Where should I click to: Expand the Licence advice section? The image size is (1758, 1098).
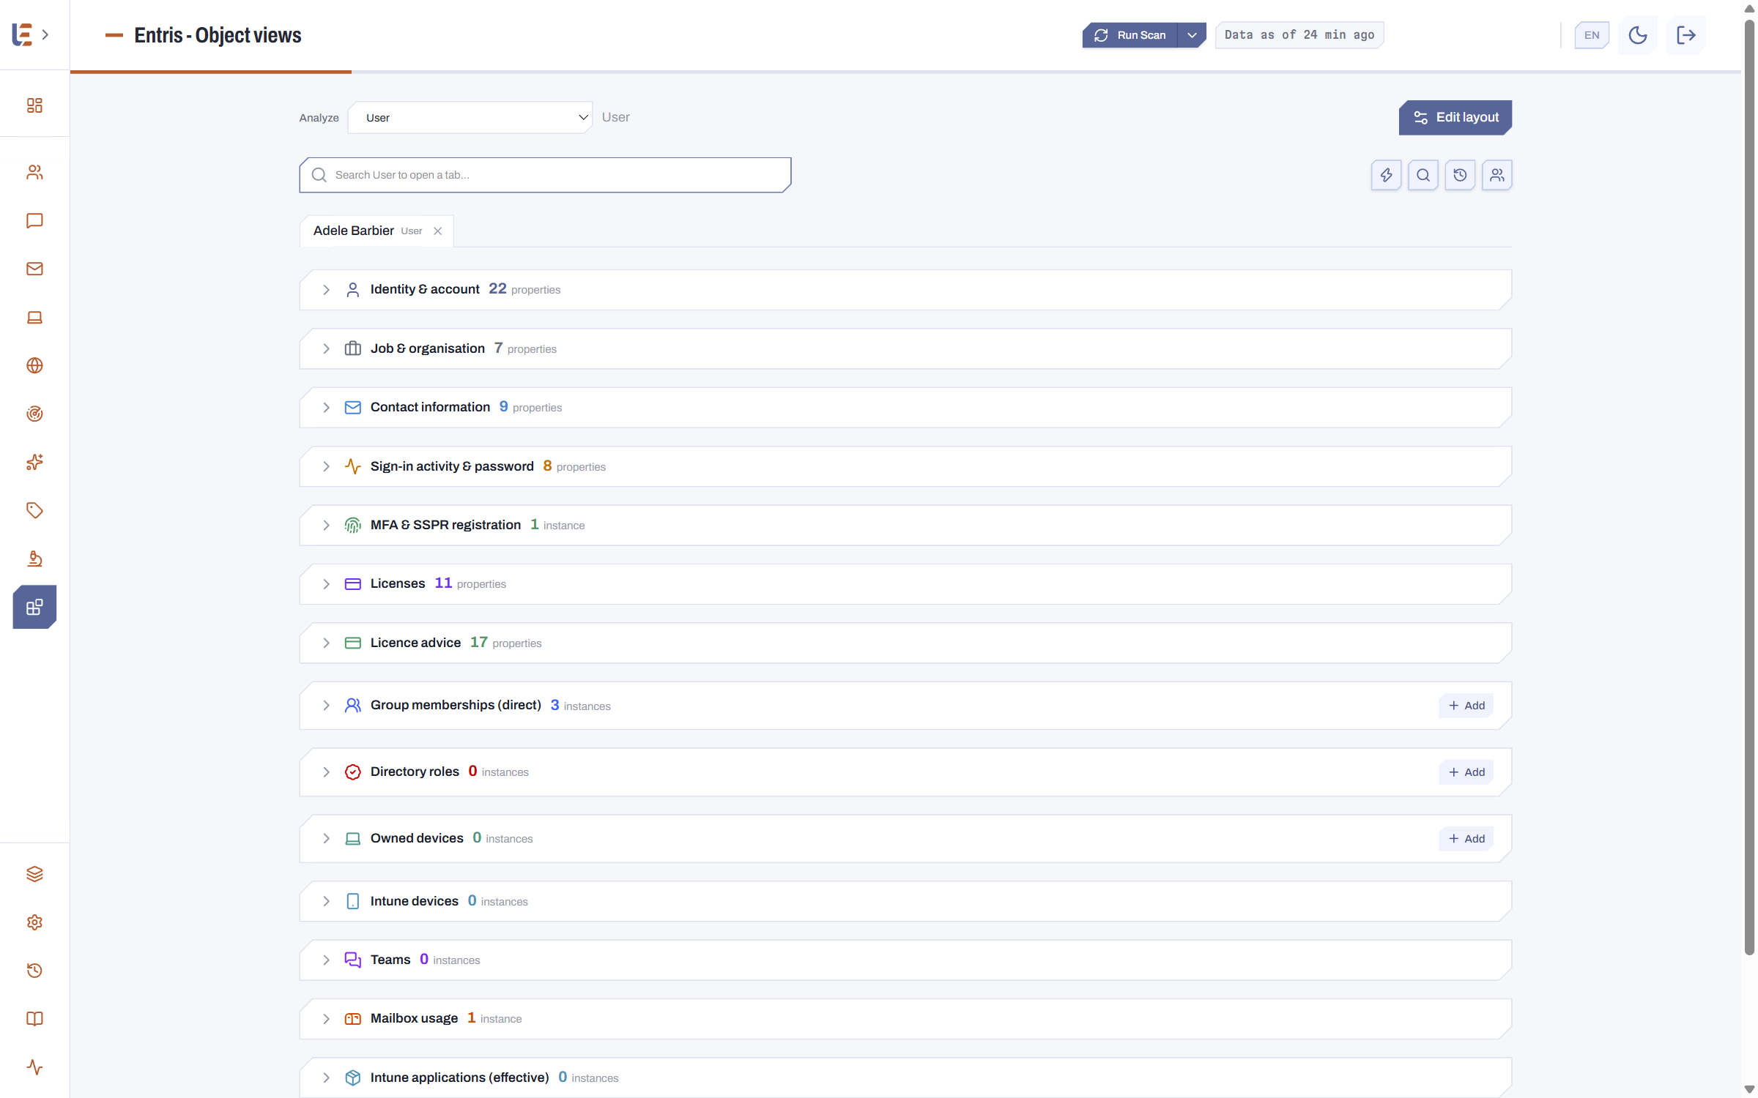[x=905, y=643]
